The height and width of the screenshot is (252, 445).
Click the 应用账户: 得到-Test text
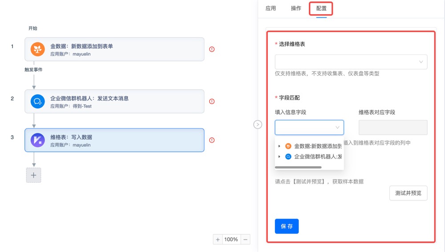pyautogui.click(x=71, y=106)
